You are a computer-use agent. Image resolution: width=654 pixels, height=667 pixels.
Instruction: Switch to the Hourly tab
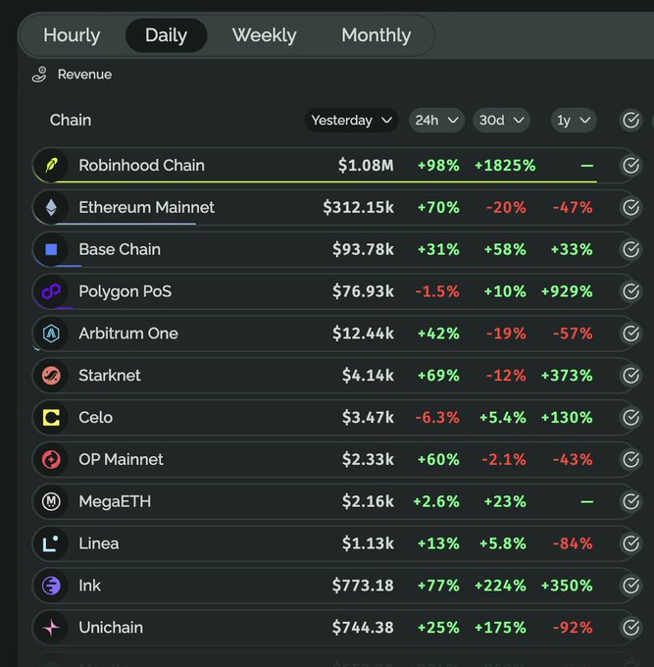pyautogui.click(x=72, y=35)
